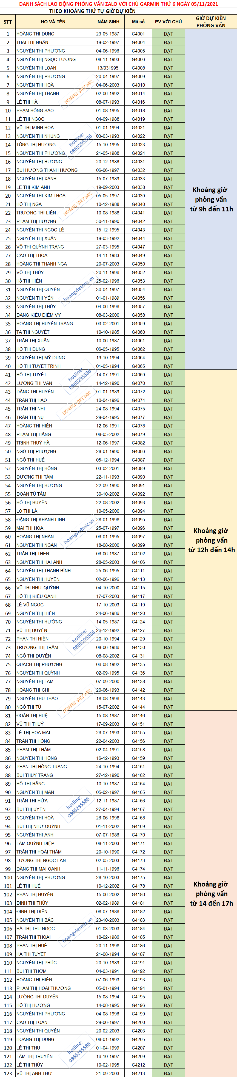Click the name 'LÊ VŨ NGỌC'

point(30,605)
